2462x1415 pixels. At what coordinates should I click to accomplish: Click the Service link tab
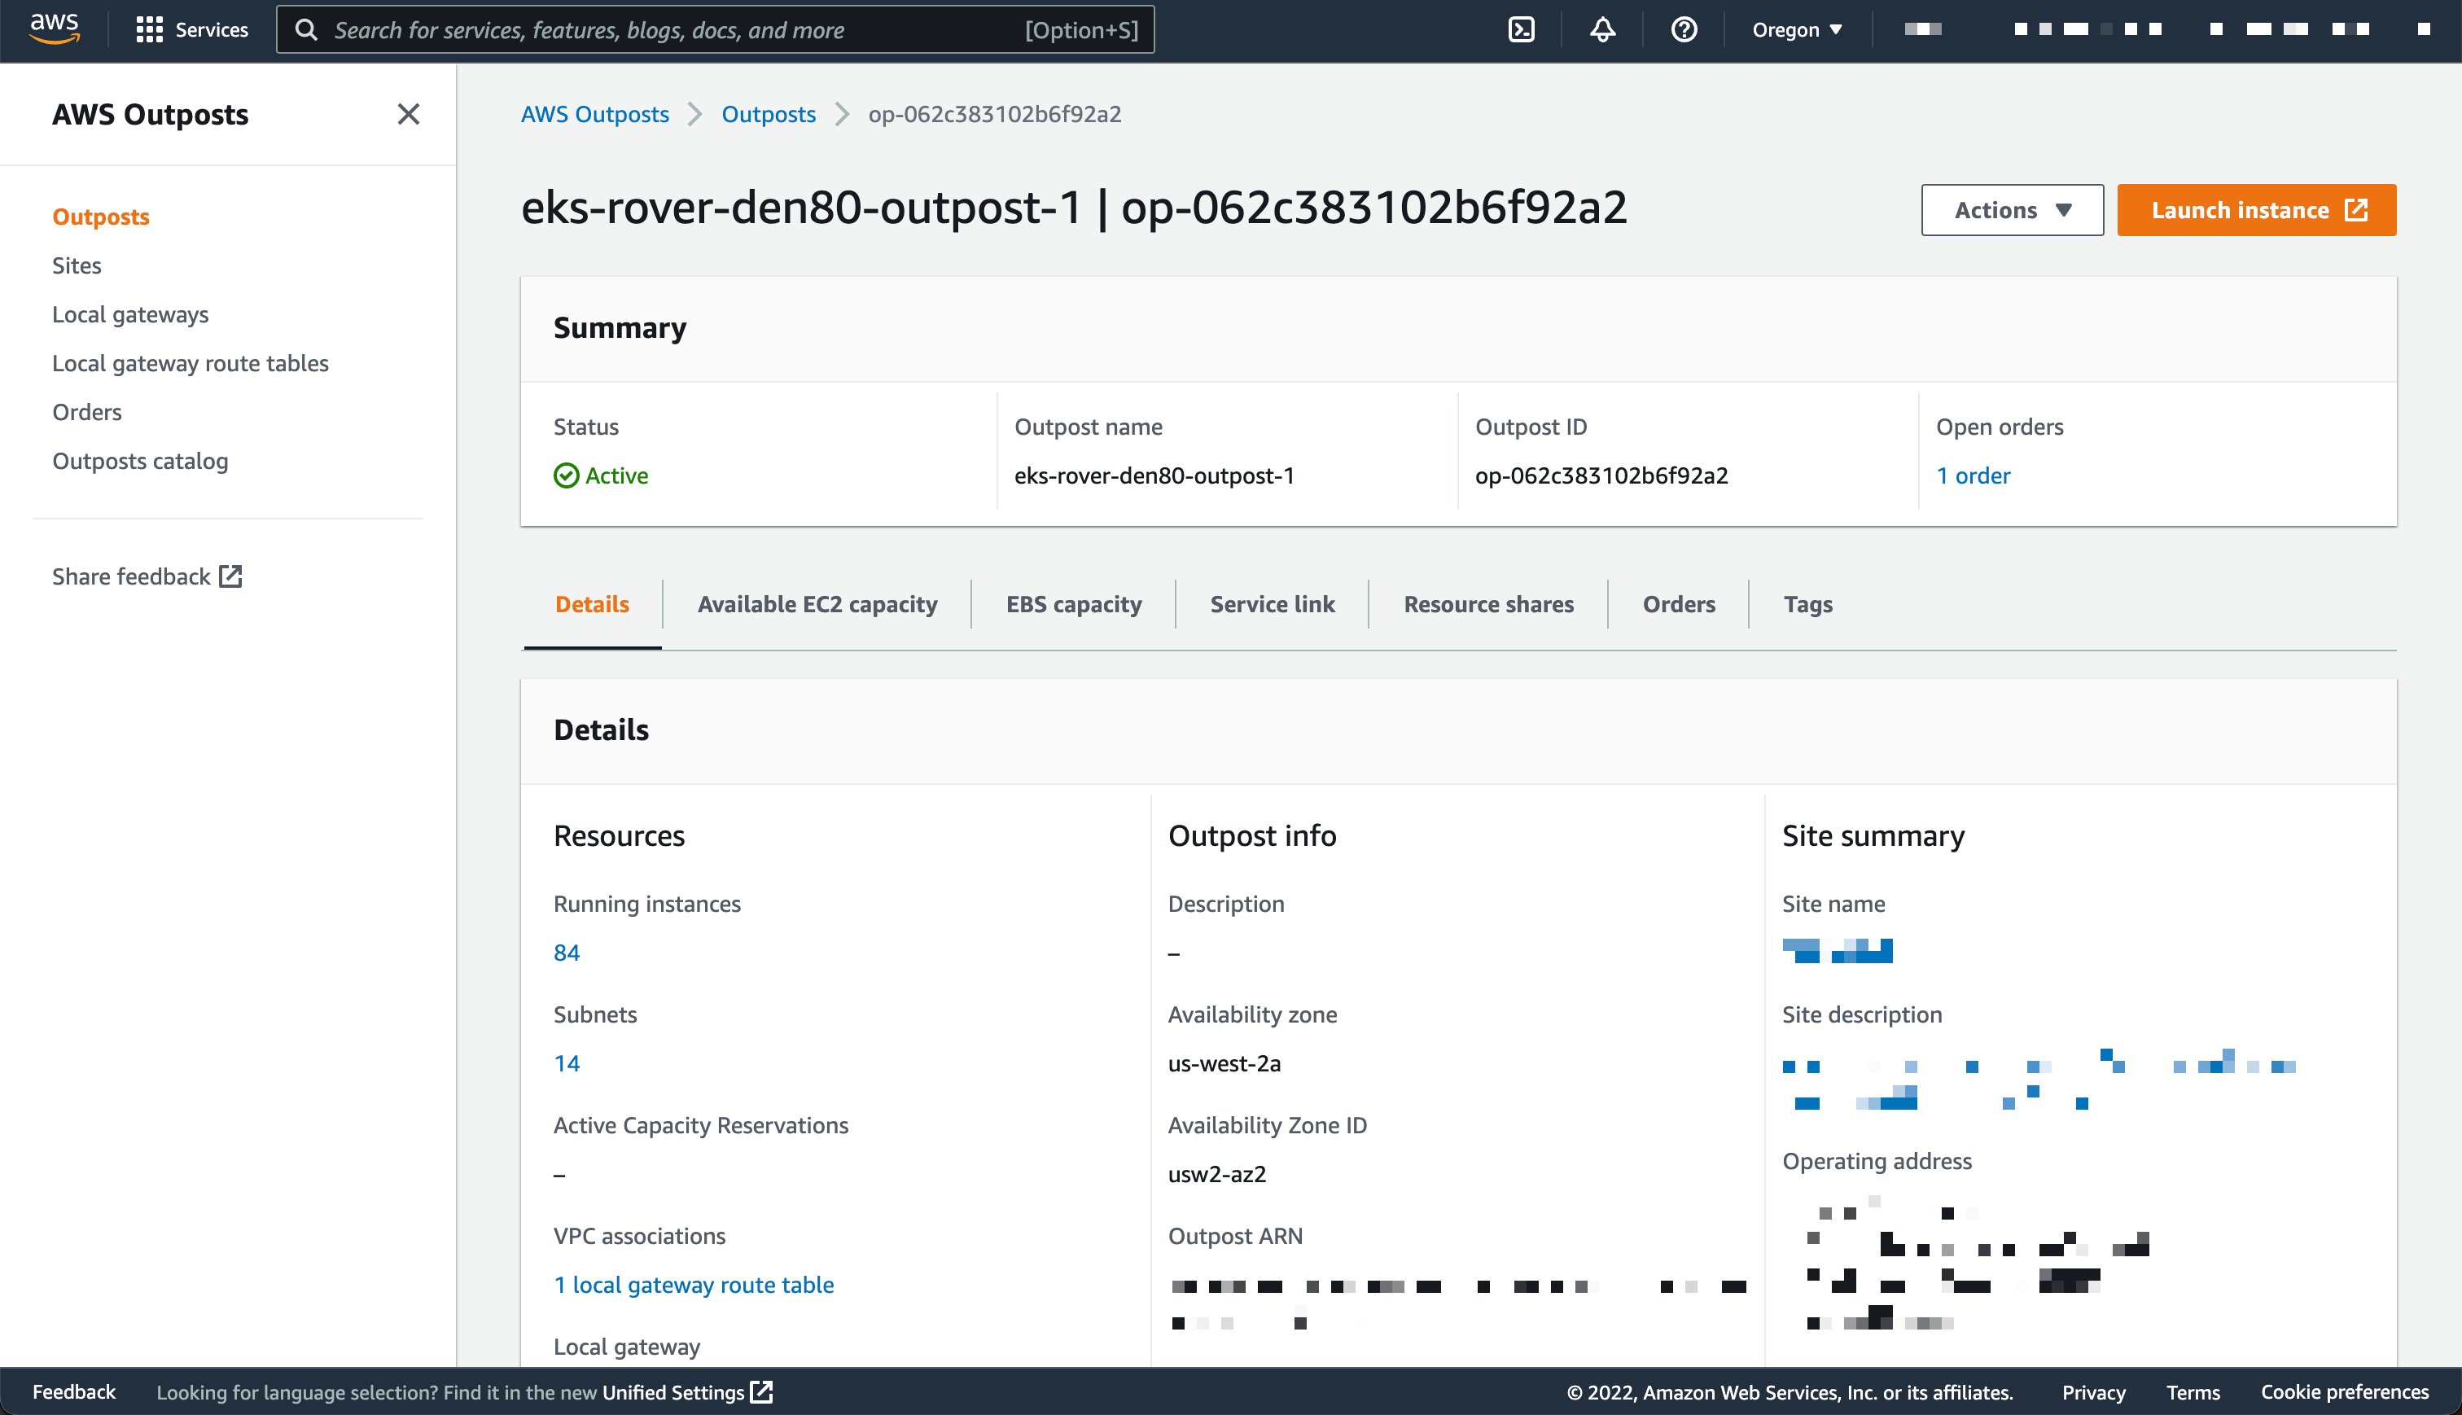[x=1272, y=603]
